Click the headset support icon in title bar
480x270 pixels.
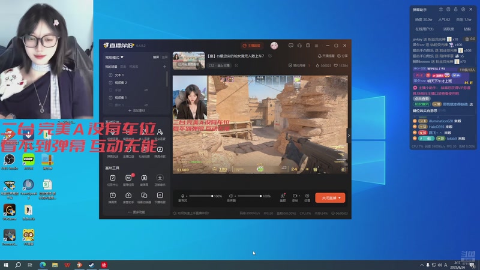point(299,46)
